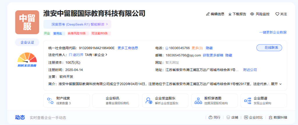This screenshot has height=125, width=298.
Task: Click 挖掘深层股权结构 subtitle
Action: pyautogui.click(x=216, y=103)
